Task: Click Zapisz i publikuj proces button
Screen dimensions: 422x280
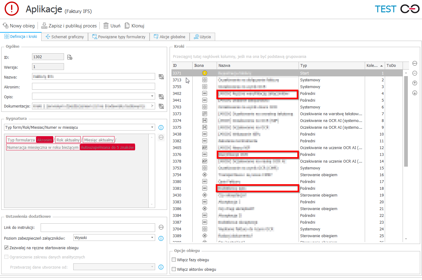Action: pos(69,26)
